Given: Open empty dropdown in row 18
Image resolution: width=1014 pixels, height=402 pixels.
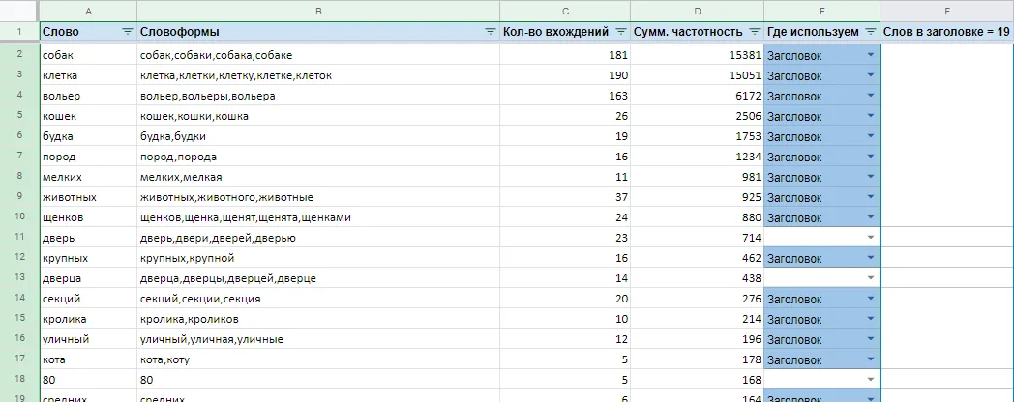Looking at the screenshot, I should coord(871,380).
